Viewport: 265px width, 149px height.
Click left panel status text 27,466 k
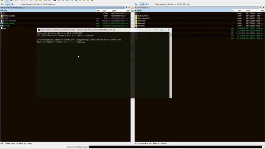(x=16, y=144)
